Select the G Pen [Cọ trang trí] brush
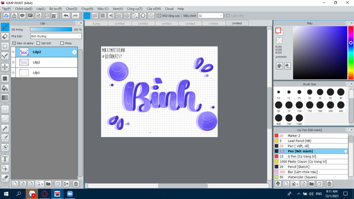This screenshot has height=199, width=354. 311,157
